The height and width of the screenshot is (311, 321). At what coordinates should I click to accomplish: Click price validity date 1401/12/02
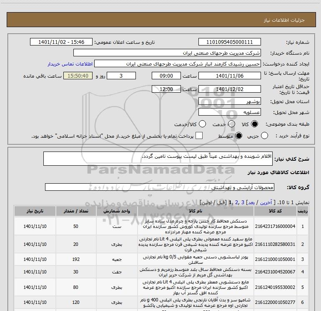pos(229,89)
